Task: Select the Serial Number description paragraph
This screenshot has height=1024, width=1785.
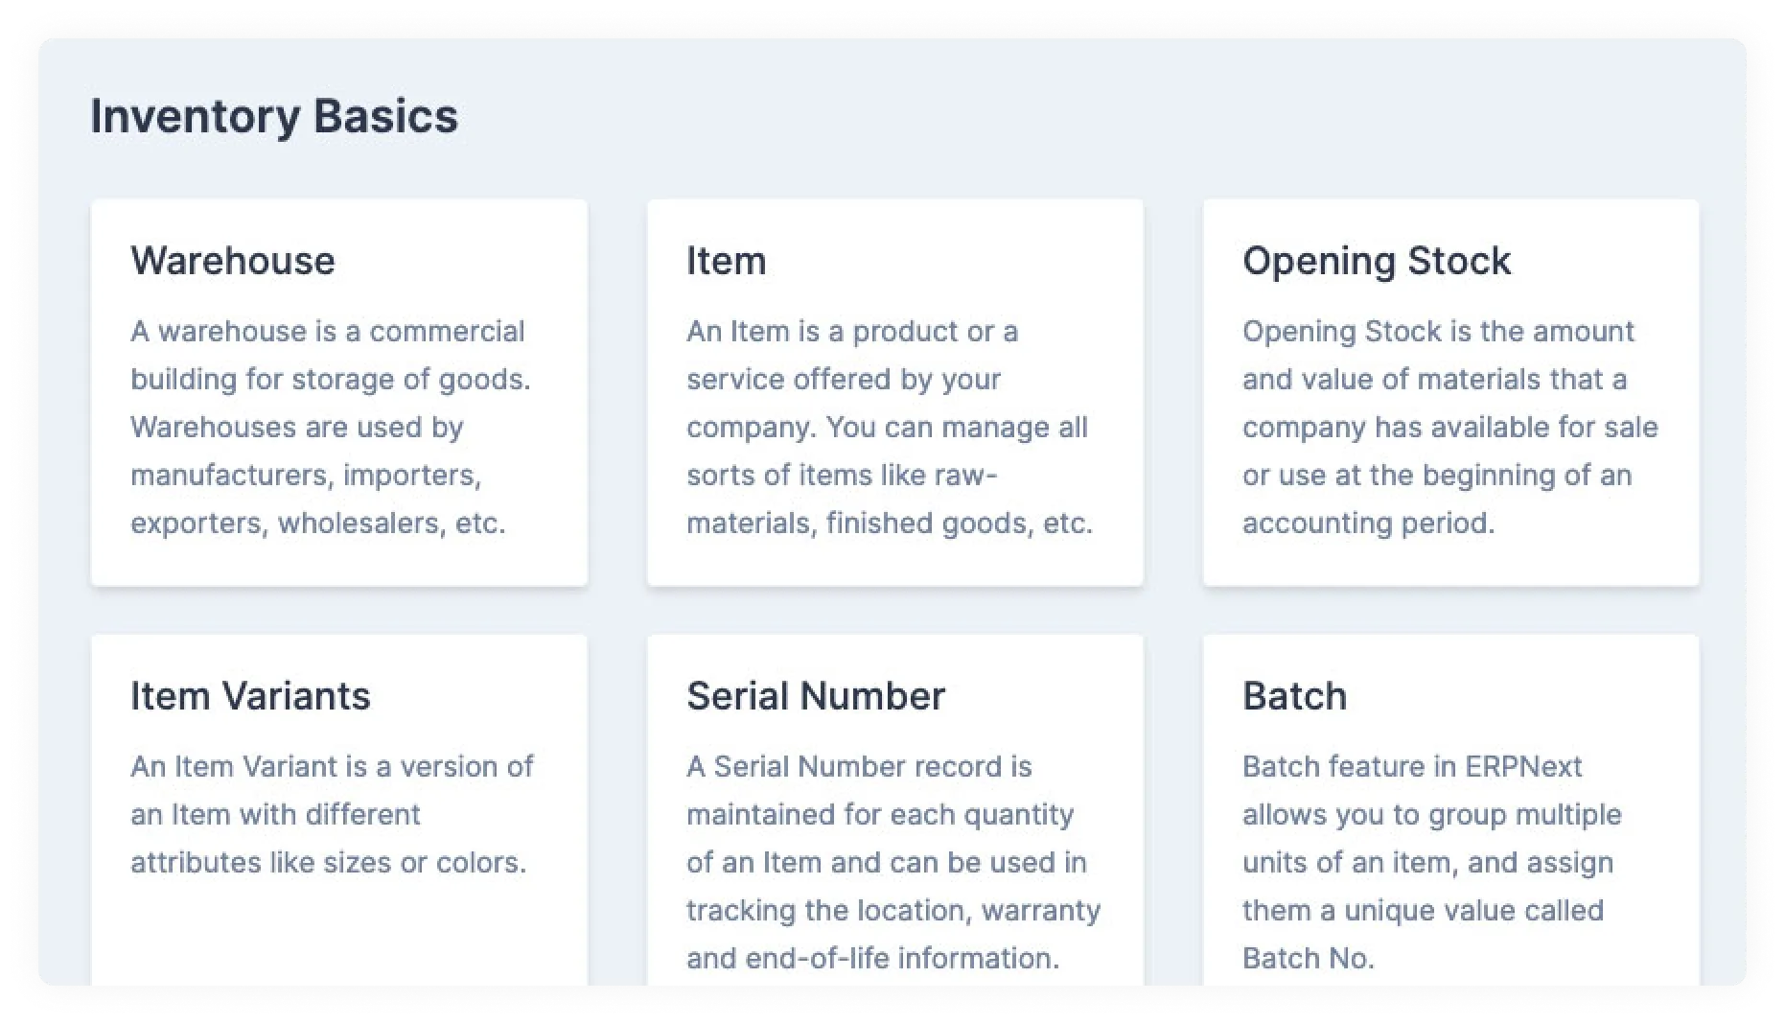Action: (x=892, y=862)
